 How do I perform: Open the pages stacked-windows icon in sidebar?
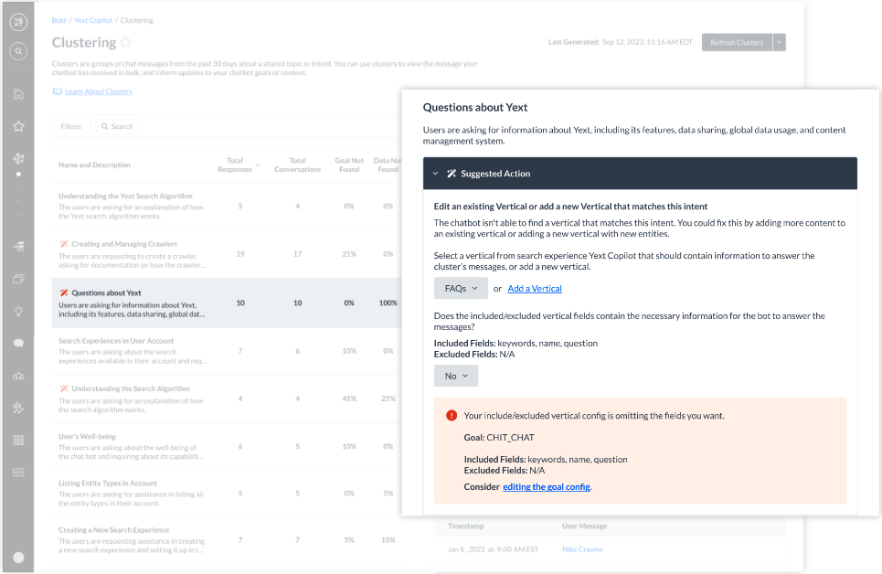(18, 279)
